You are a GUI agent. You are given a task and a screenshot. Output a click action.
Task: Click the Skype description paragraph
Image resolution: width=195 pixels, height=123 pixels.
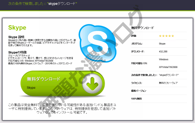tap(42, 43)
